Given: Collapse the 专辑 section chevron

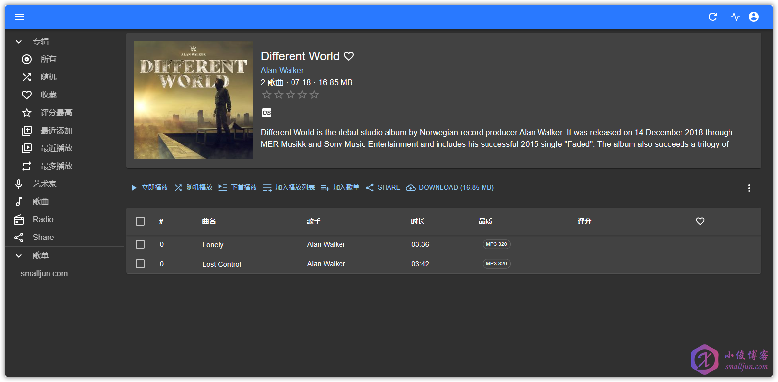Looking at the screenshot, I should click(x=19, y=42).
